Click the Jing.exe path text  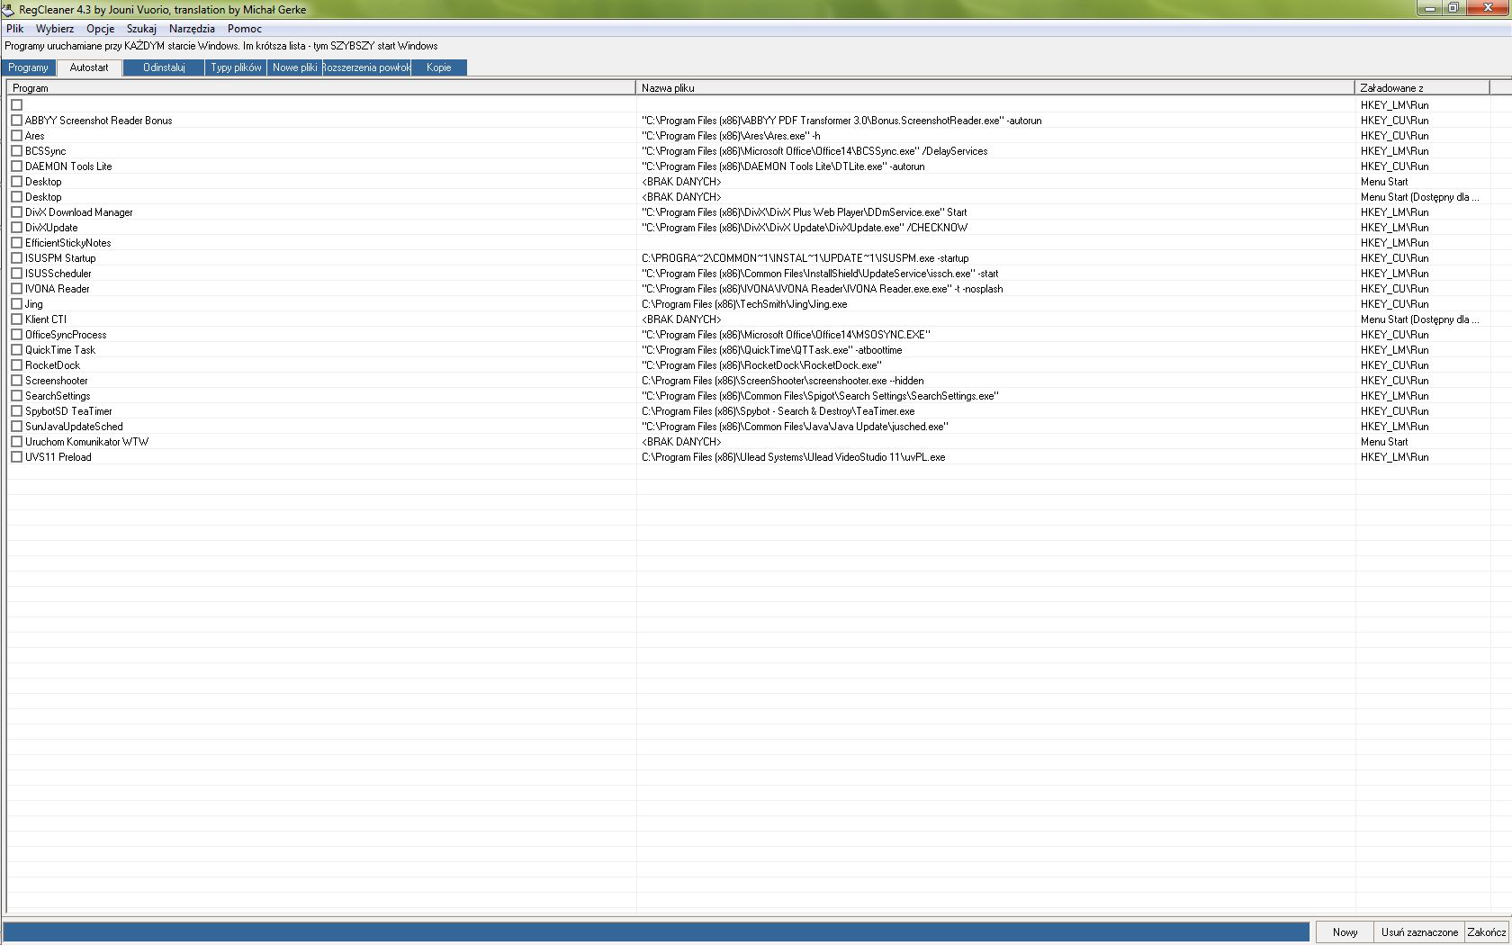(x=744, y=304)
